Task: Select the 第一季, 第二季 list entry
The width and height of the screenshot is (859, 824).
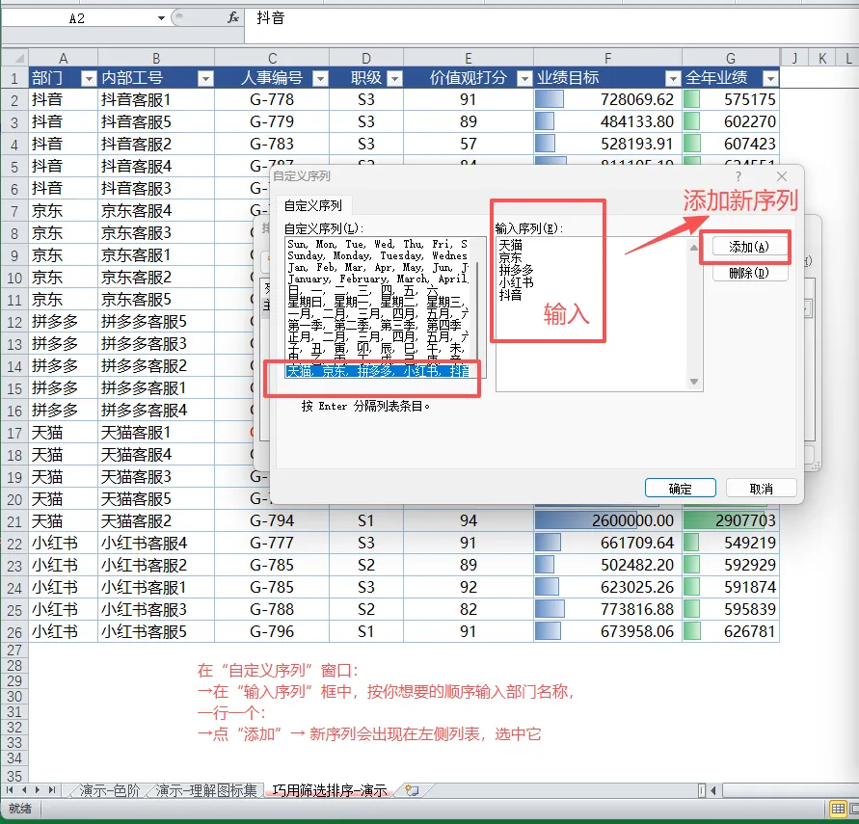Action: tap(377, 325)
